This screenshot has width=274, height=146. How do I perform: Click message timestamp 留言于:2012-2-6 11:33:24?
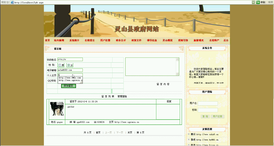click(x=84, y=102)
